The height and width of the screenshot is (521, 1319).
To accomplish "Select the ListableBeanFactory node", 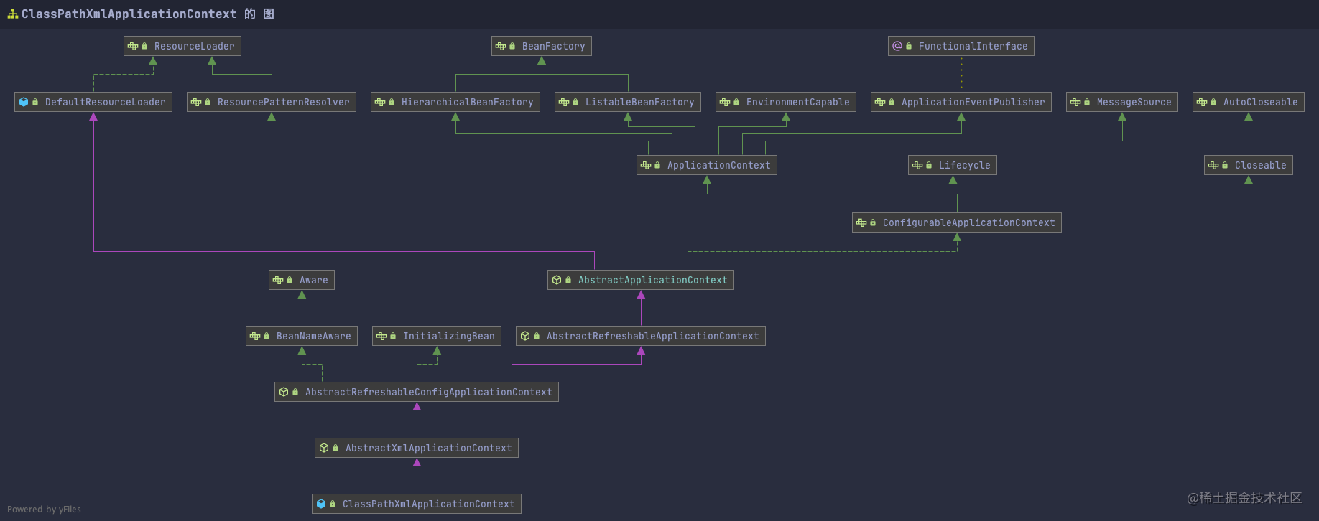I will click(x=628, y=102).
